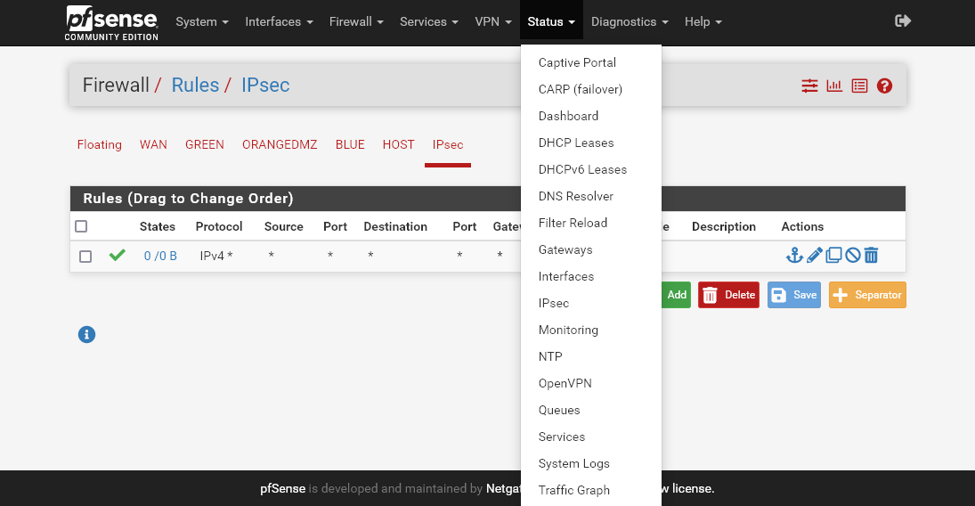This screenshot has height=506, width=975.
Task: Choose OpenVPN from the Status menu
Action: pyautogui.click(x=590, y=384)
